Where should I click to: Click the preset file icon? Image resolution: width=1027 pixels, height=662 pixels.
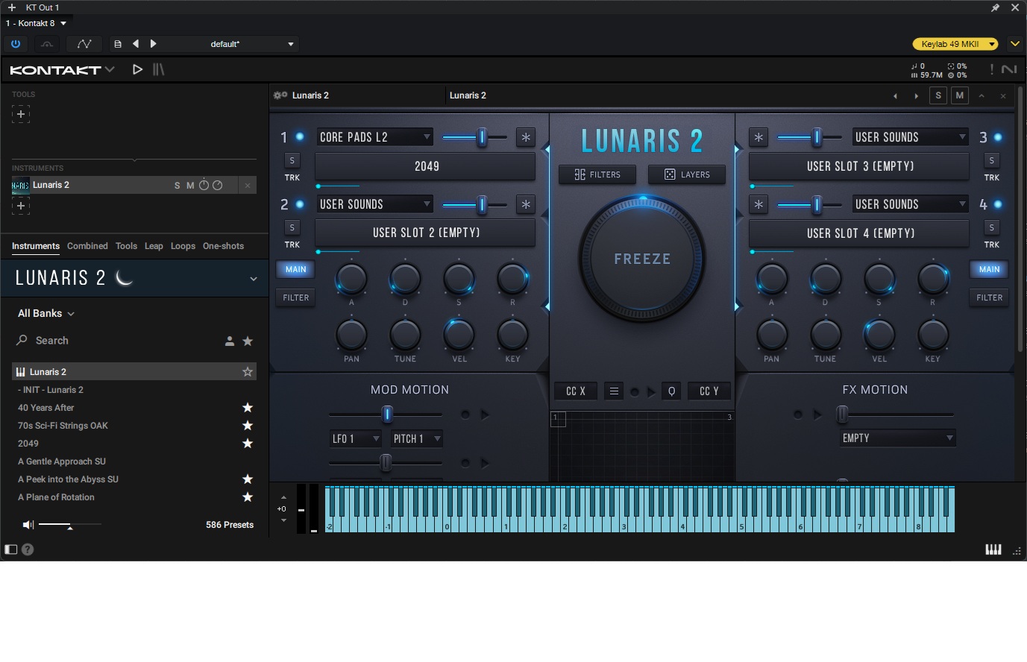pyautogui.click(x=117, y=44)
